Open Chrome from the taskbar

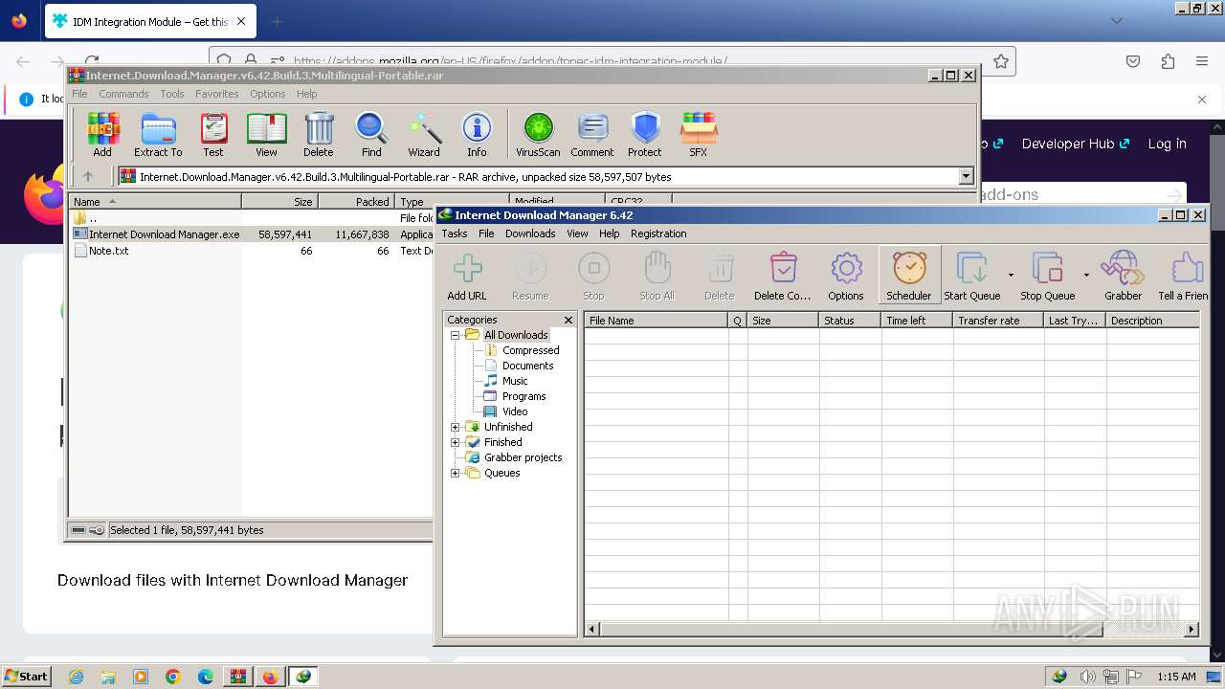click(x=173, y=677)
